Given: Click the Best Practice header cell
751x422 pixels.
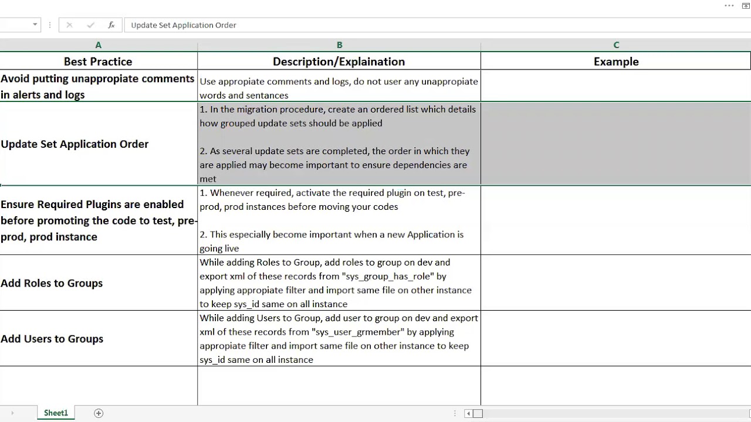Looking at the screenshot, I should tap(98, 61).
